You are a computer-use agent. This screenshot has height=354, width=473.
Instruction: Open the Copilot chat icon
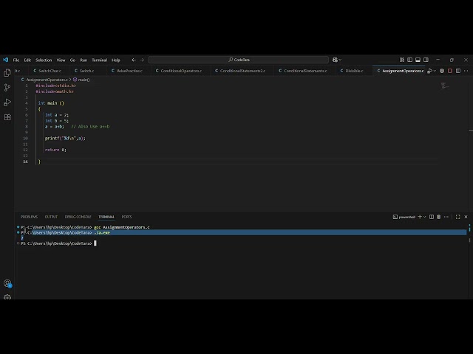click(335, 60)
